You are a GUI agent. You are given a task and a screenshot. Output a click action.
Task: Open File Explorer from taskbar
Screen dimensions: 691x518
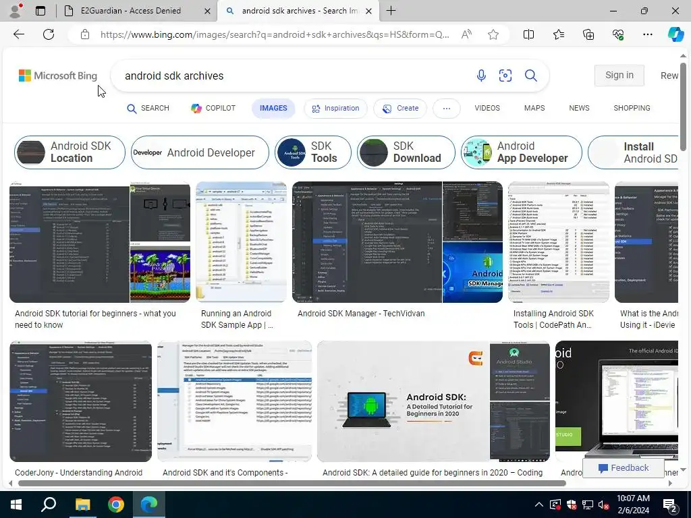click(x=82, y=505)
